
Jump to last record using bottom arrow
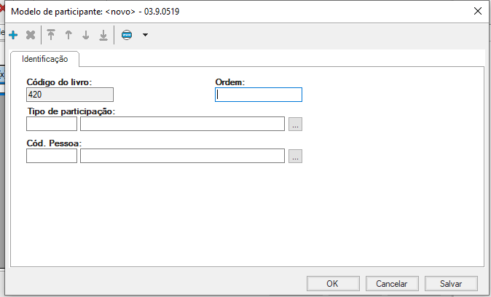(103, 35)
